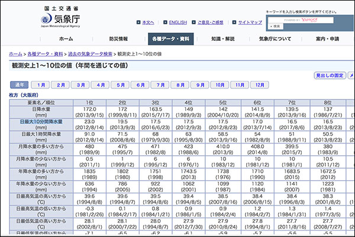Click the 23.0 (2012/8/14) cell

tap(89, 124)
